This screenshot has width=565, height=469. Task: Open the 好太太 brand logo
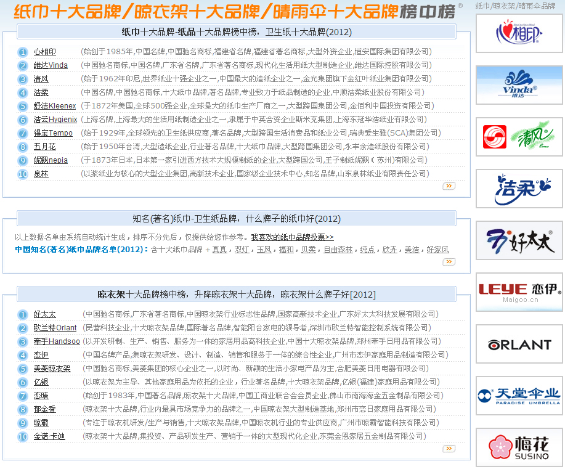[x=519, y=240]
